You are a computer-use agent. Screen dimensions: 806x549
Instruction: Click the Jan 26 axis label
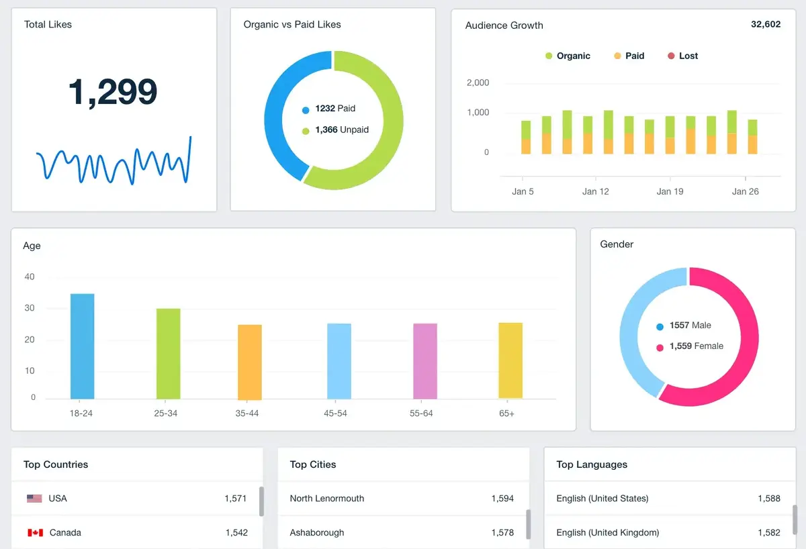(745, 191)
